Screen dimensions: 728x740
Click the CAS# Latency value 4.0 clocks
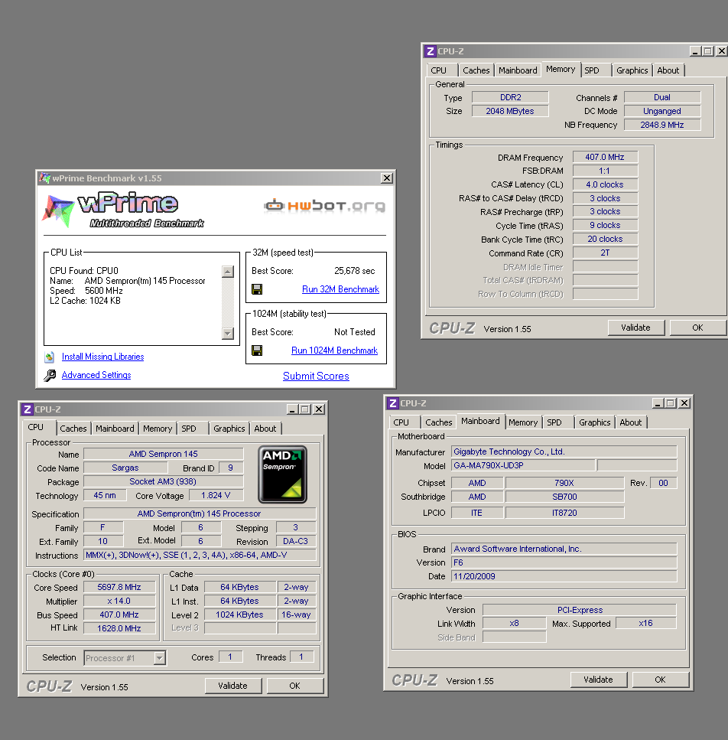tap(605, 184)
